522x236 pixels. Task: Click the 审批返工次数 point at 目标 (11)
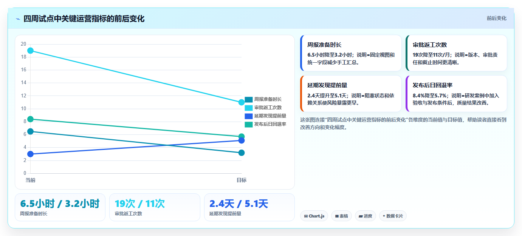click(242, 102)
